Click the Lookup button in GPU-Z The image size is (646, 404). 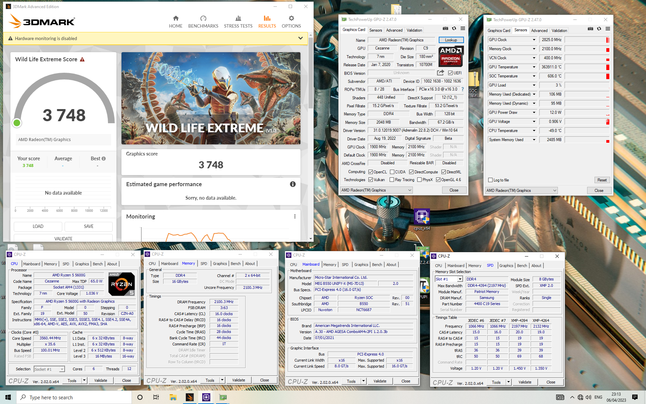tap(451, 40)
